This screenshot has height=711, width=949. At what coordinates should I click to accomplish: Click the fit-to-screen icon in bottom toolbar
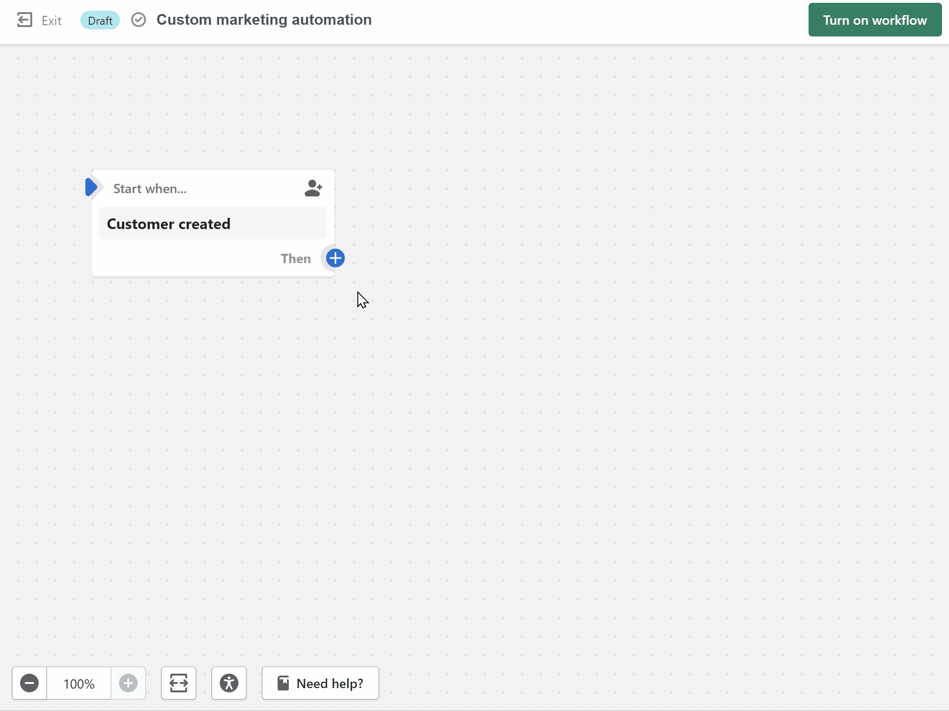tap(178, 683)
